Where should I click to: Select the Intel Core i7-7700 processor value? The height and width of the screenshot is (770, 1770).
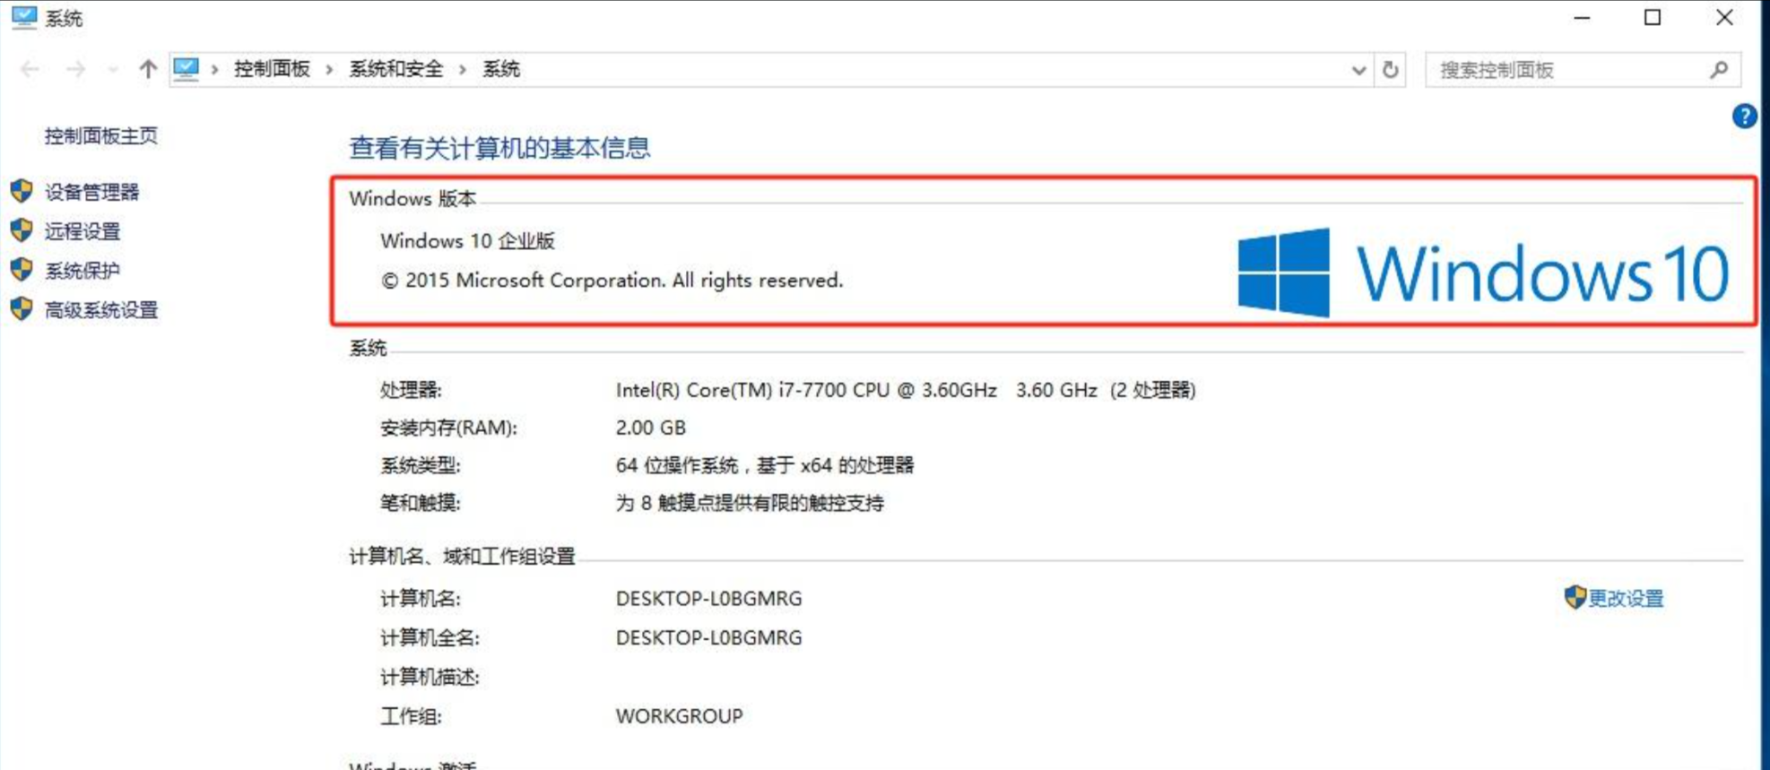(x=906, y=390)
